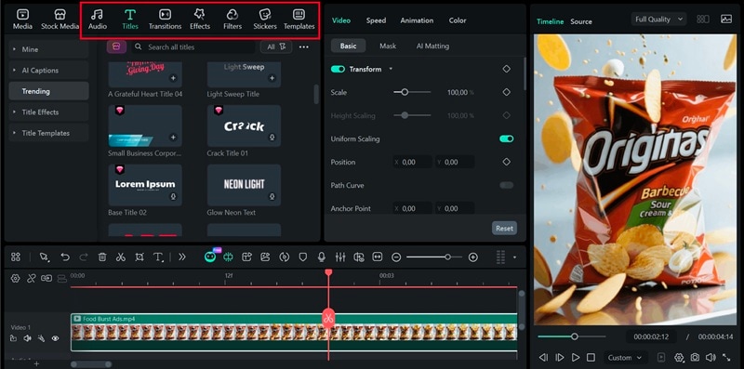
Task: Add keyframe for Position
Action: [x=506, y=162]
